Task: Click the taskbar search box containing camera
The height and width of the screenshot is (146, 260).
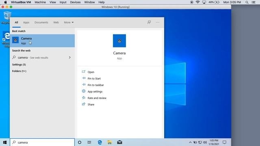Action: tap(42, 142)
